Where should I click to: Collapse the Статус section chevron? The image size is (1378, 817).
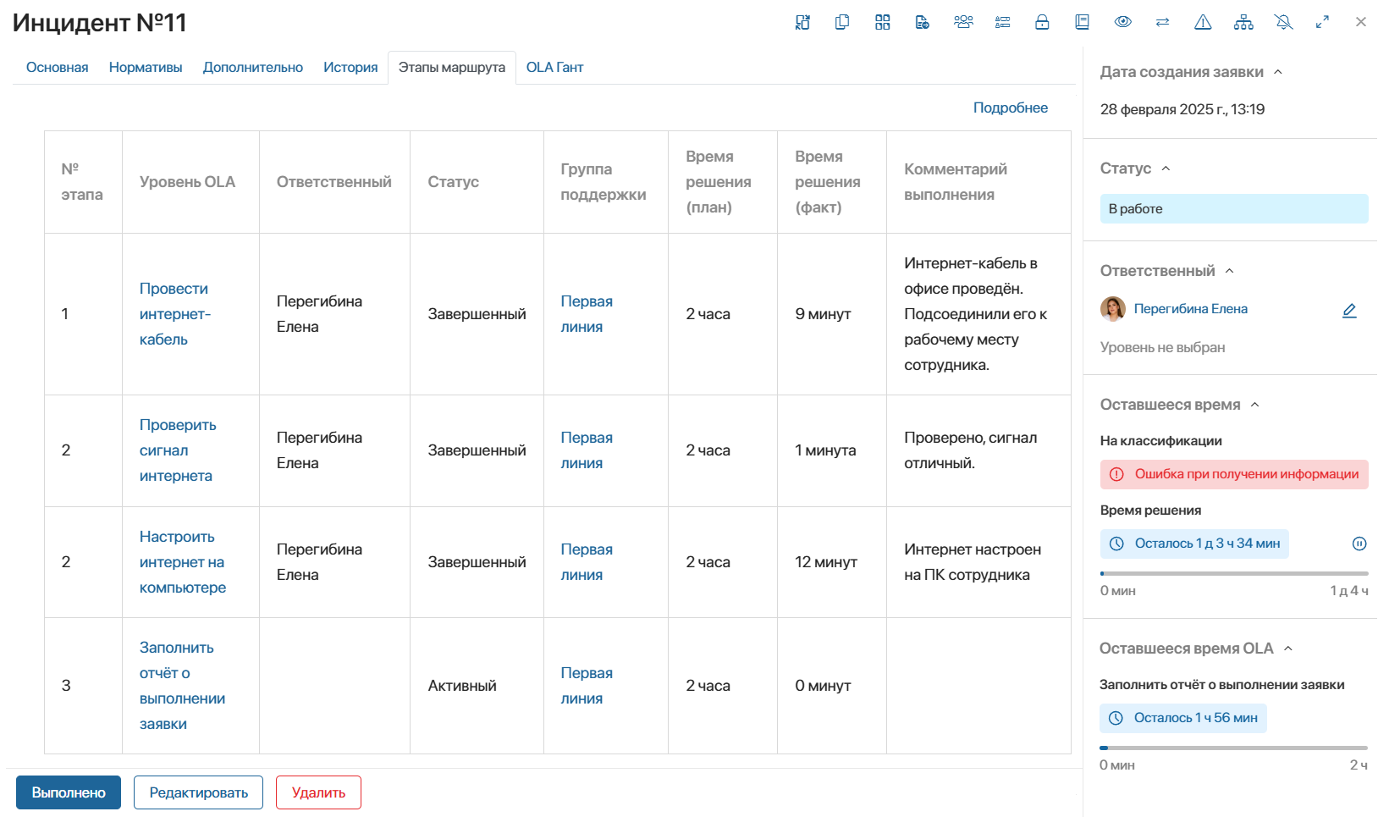[1166, 168]
